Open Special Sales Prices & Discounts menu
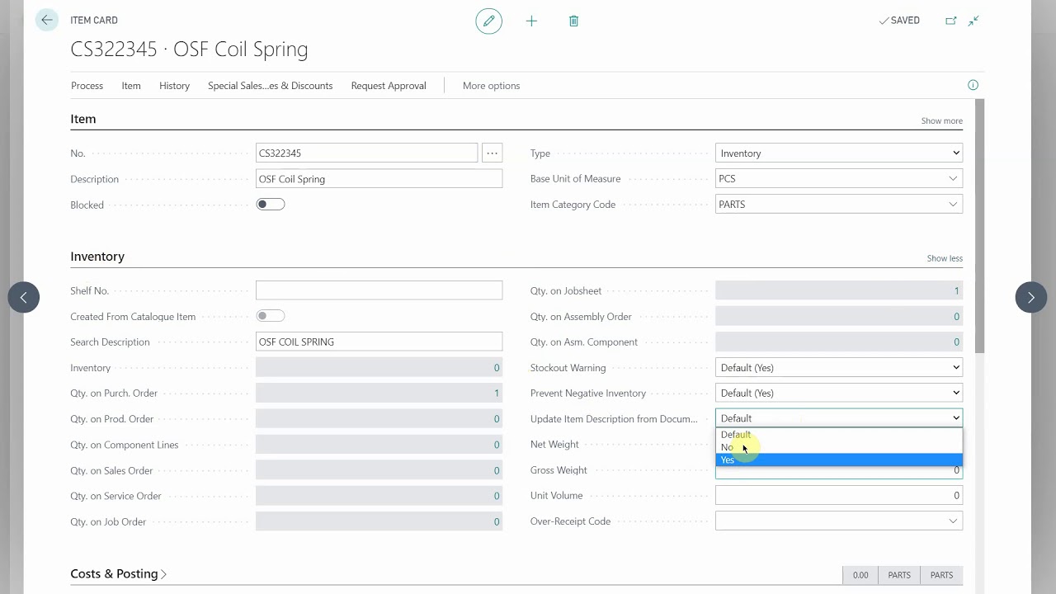This screenshot has height=594, width=1056. (270, 86)
